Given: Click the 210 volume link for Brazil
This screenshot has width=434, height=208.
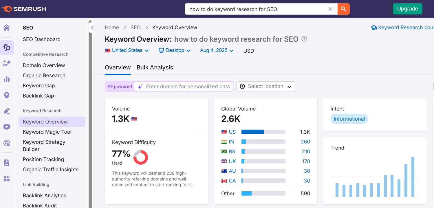Looking at the screenshot, I should (305, 152).
